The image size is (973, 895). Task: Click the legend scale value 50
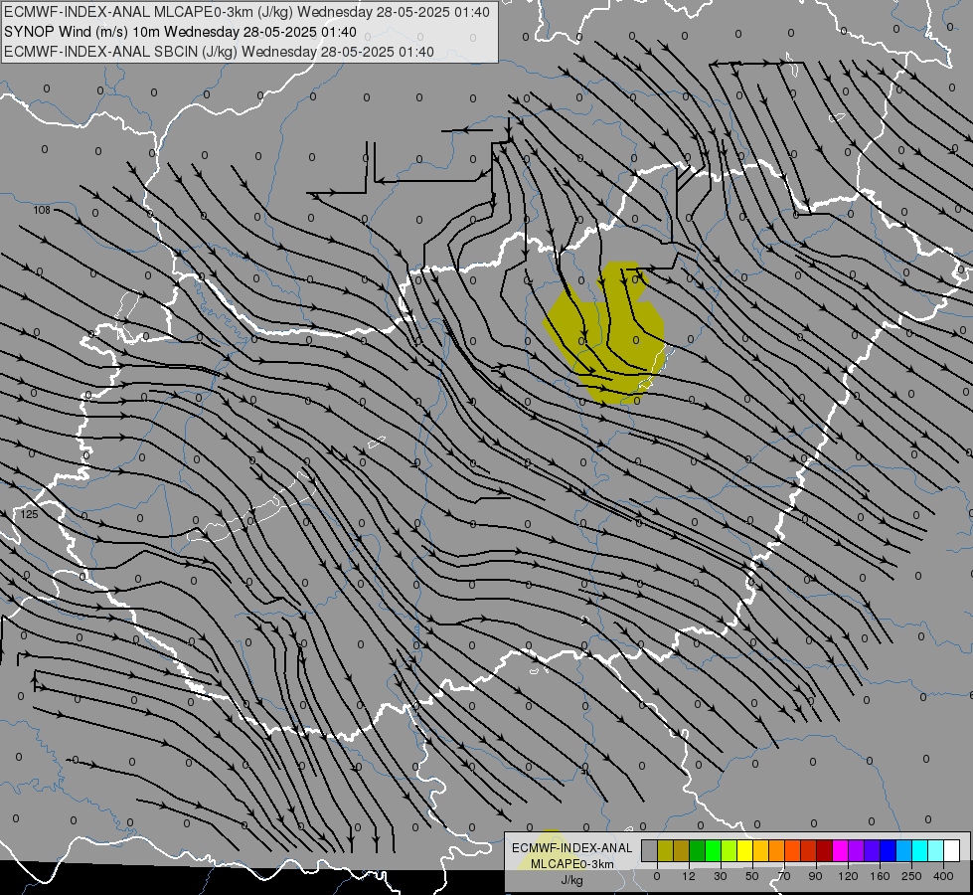point(752,876)
